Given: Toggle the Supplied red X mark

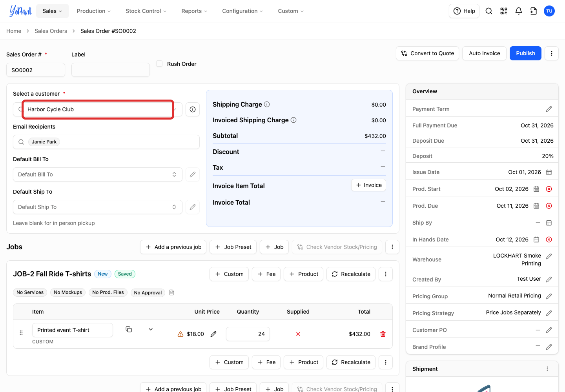Looking at the screenshot, I should [298, 334].
